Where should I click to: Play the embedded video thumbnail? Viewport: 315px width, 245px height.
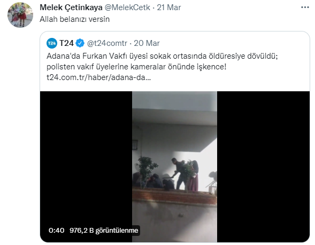174,167
